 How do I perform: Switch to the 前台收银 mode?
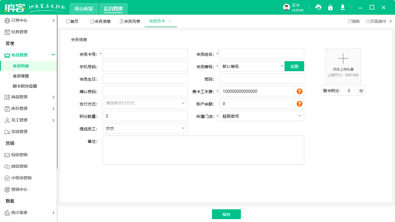click(x=84, y=9)
